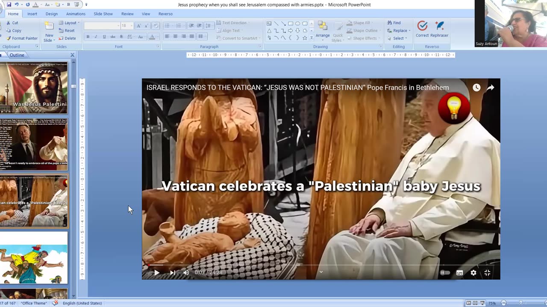Play the embedded video
This screenshot has width=547, height=307.
coord(156,272)
